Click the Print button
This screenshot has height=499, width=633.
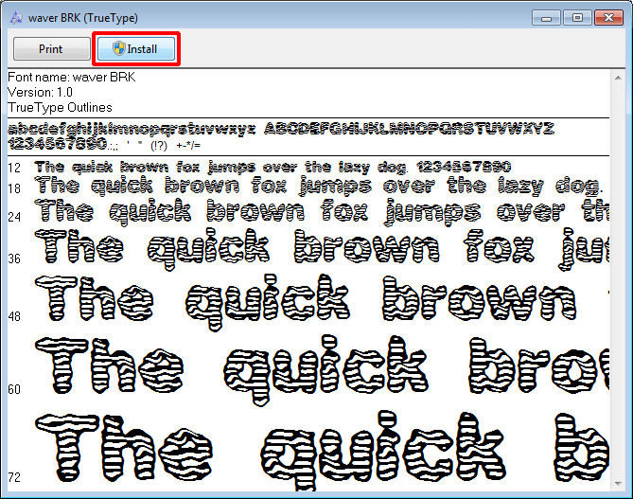pyautogui.click(x=51, y=49)
